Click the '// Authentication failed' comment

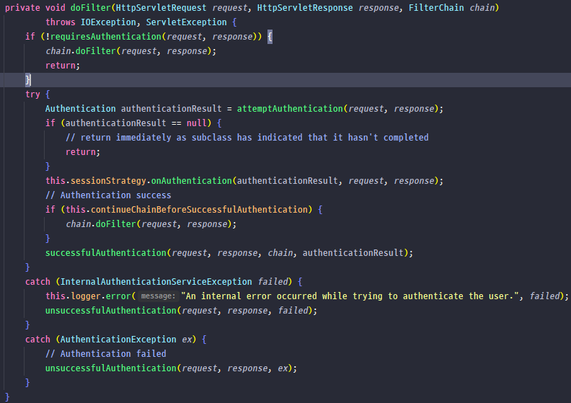[x=105, y=354]
